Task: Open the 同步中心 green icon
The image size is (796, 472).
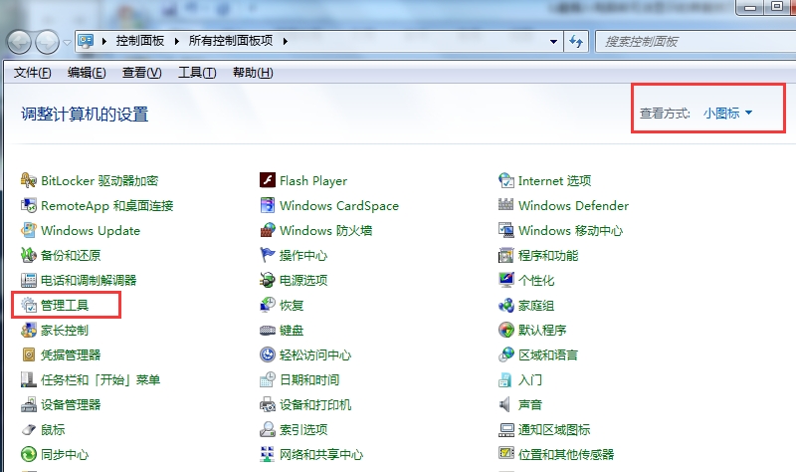Action: pyautogui.click(x=29, y=454)
